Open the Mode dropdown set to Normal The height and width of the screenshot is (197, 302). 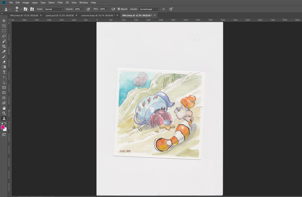pyautogui.click(x=55, y=9)
